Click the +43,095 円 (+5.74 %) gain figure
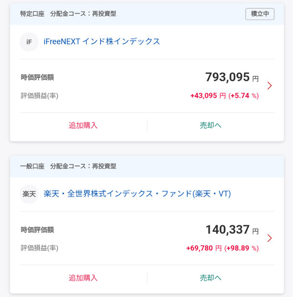Screen dimensions: 293x297 224,96
